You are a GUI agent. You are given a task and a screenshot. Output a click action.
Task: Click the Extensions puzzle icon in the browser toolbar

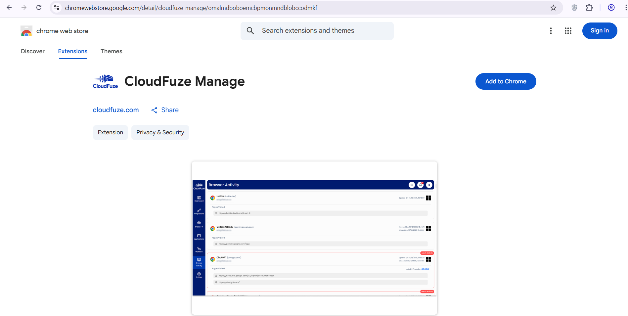tap(590, 7)
